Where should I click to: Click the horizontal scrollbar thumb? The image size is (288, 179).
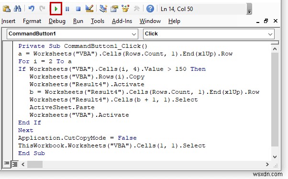click(35, 164)
